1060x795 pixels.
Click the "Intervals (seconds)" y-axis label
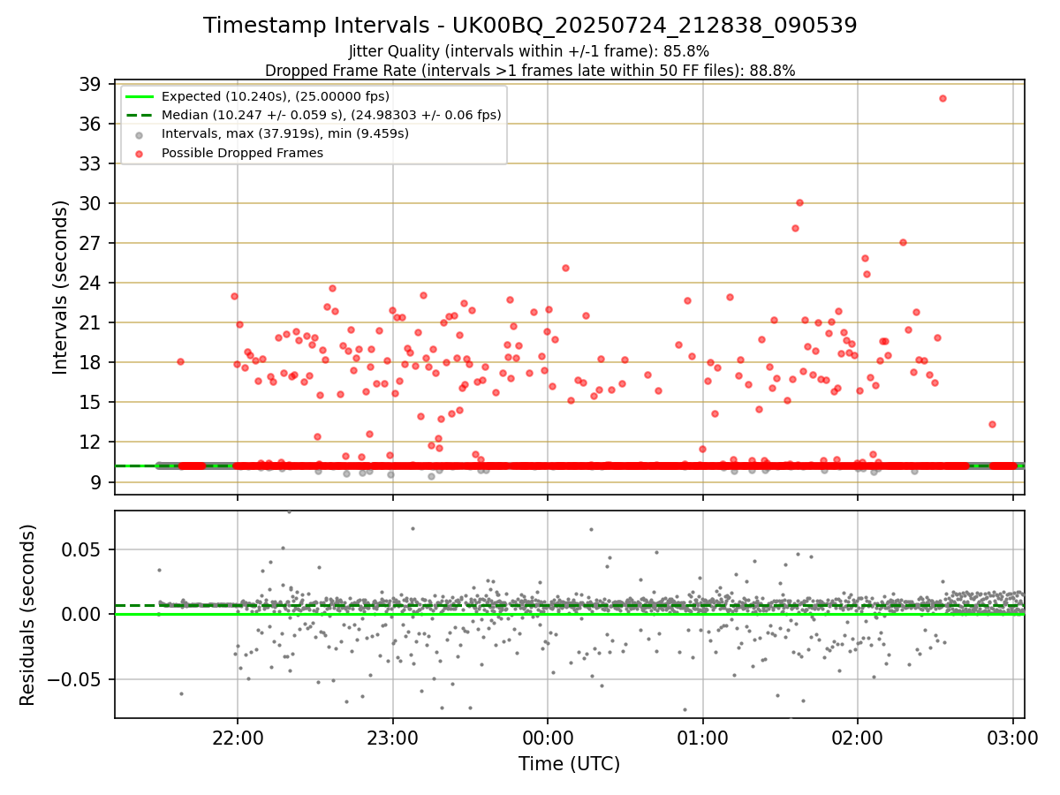click(61, 287)
